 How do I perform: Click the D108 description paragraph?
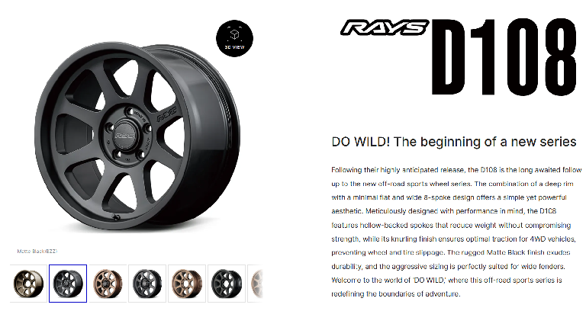456,232
